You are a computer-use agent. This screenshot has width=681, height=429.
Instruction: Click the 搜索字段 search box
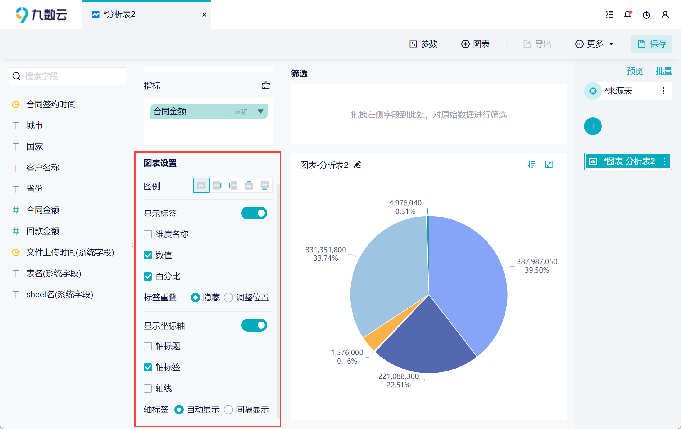[68, 76]
